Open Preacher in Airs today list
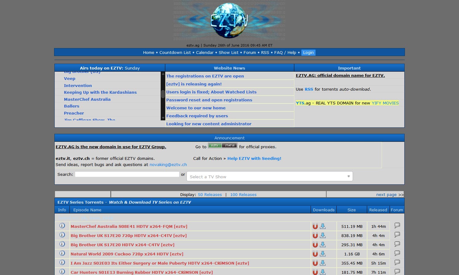Image resolution: width=459 pixels, height=275 pixels. coord(74,113)
